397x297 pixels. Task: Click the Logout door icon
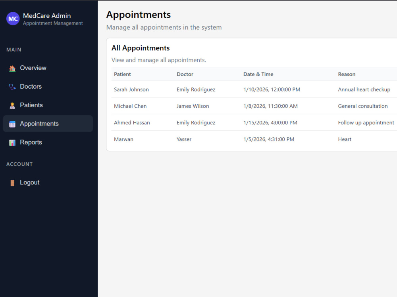point(12,183)
